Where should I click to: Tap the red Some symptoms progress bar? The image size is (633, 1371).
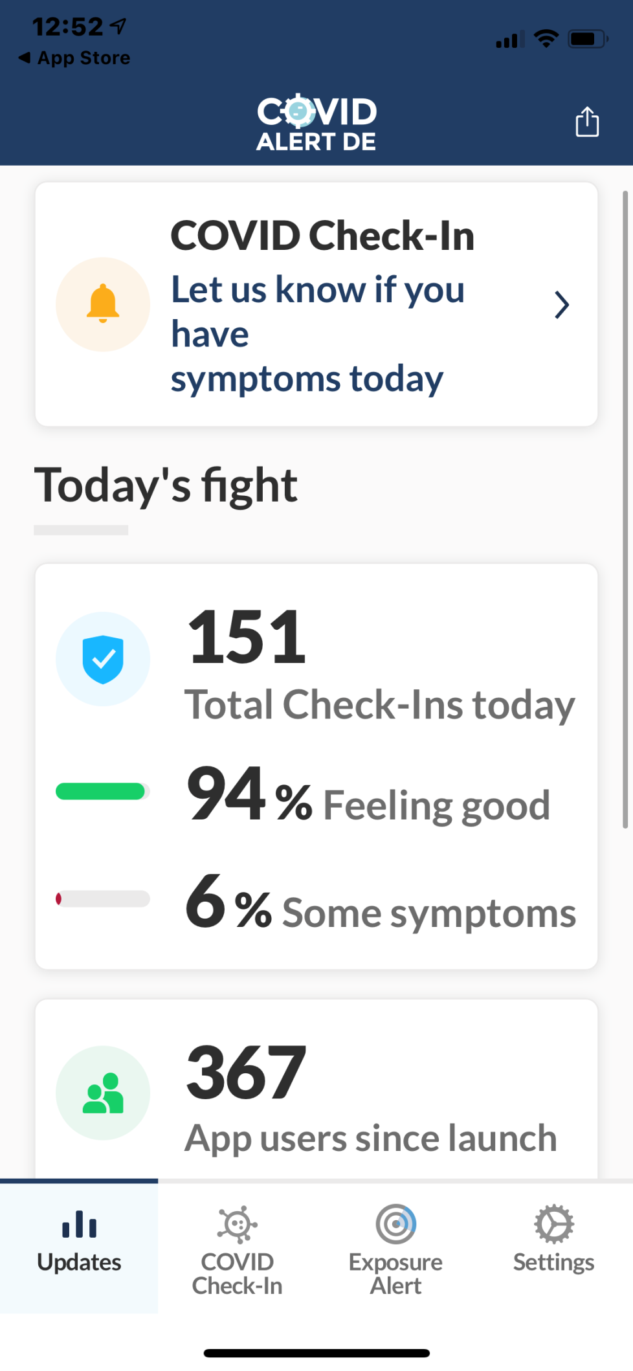(x=102, y=898)
